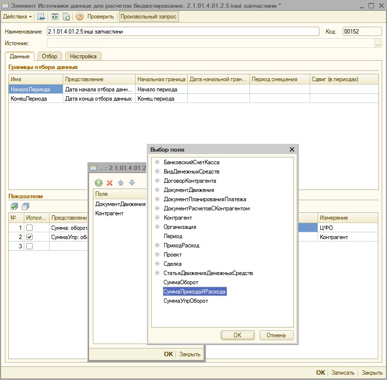Click the move up arrow icon

(x=121, y=183)
